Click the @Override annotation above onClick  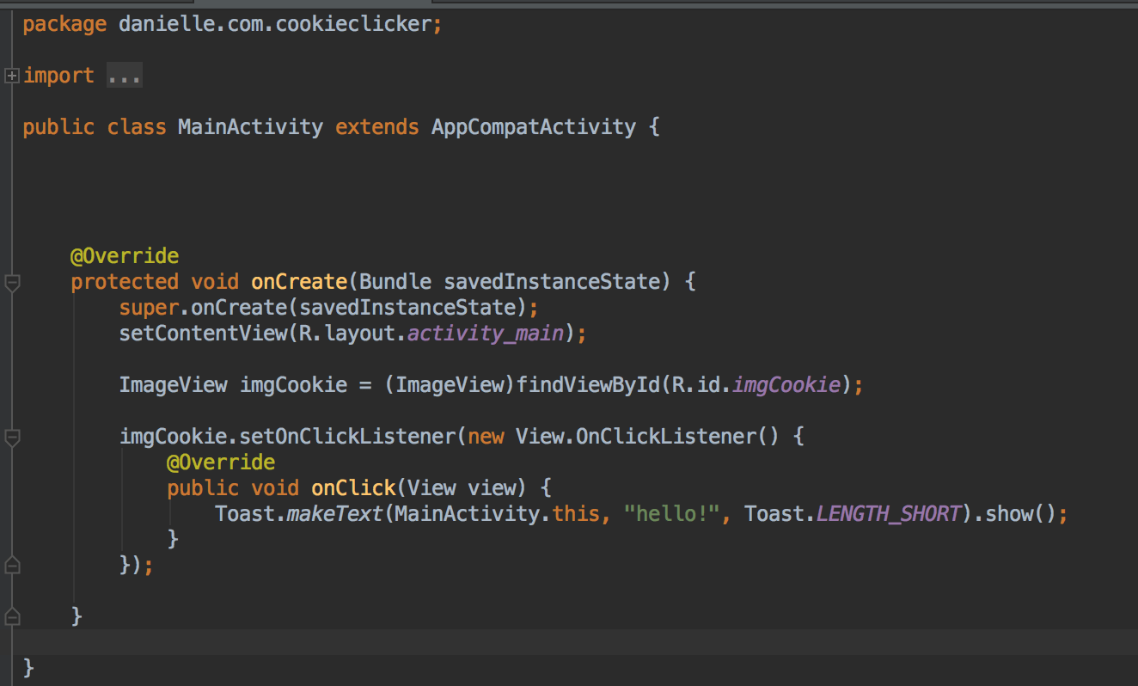point(221,462)
